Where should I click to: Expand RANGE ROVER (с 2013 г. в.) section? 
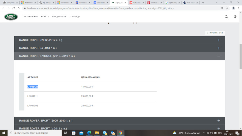[x=119, y=48]
